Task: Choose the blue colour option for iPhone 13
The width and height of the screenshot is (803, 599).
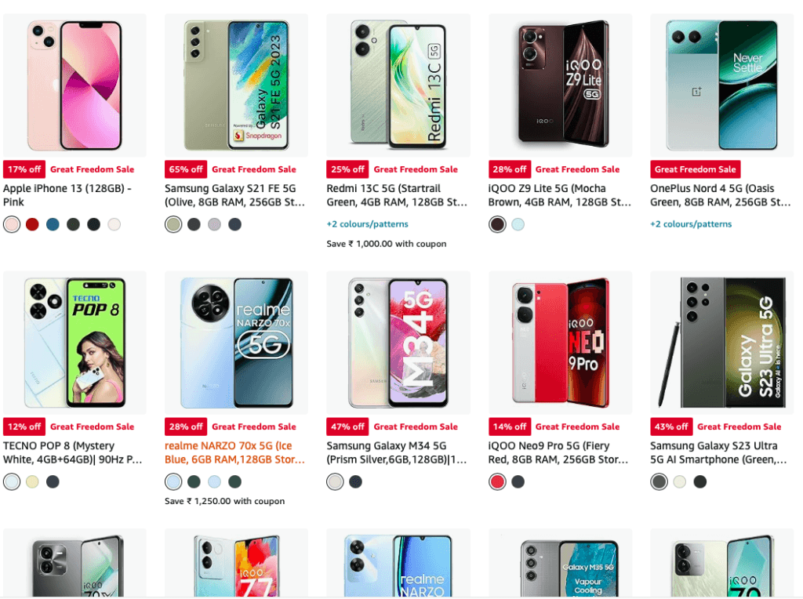Action: (53, 224)
